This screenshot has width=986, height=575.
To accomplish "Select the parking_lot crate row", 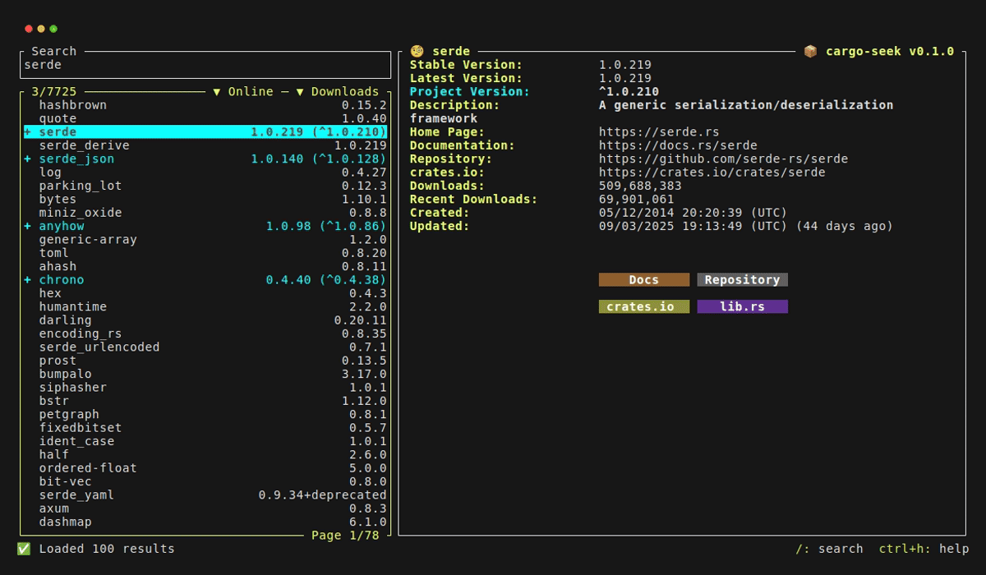I will [205, 186].
